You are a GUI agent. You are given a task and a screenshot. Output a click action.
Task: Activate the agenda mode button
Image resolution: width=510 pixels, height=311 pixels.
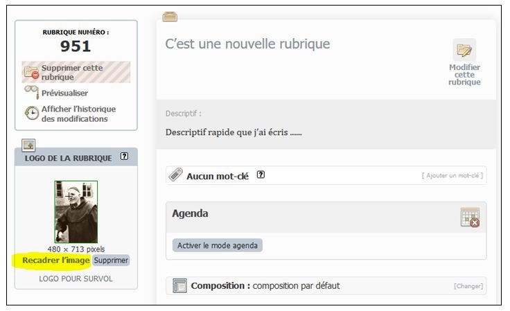[x=218, y=245]
